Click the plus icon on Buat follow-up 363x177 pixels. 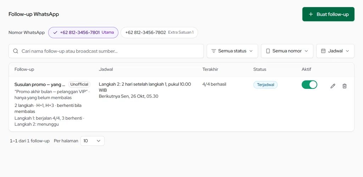[x=311, y=14]
